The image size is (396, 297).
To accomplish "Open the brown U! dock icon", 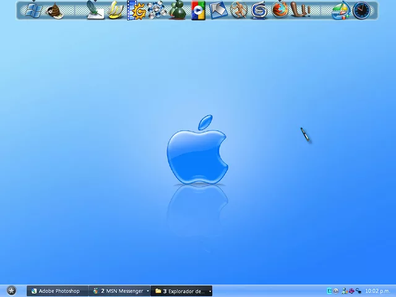I will [x=301, y=10].
